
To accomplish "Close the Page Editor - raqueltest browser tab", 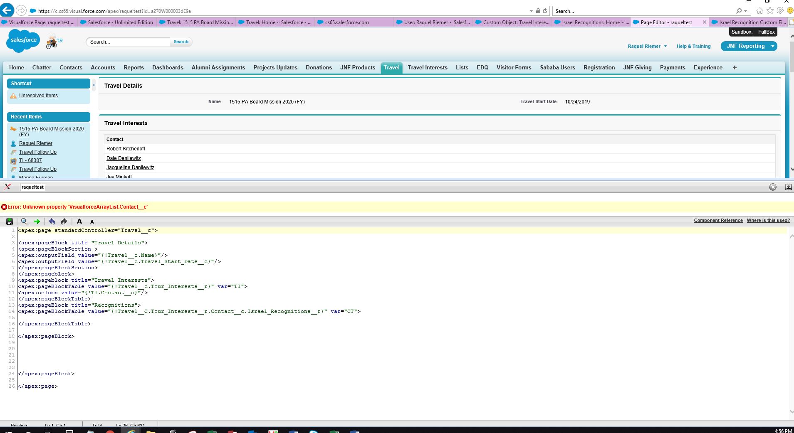I will pos(704,22).
